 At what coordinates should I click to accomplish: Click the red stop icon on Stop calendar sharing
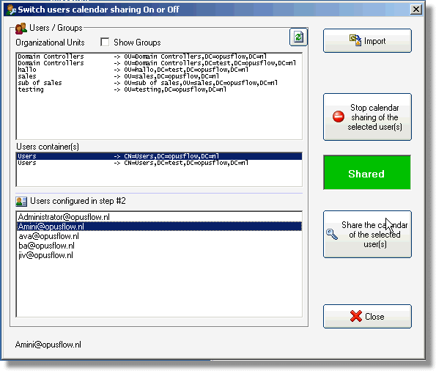[x=339, y=117]
